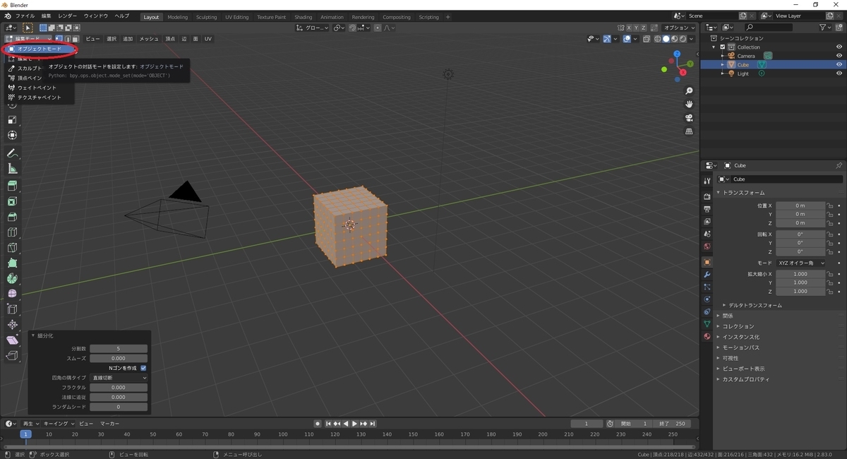The image size is (847, 459).
Task: Select the Edge Slide tool
Action: pyautogui.click(x=12, y=309)
